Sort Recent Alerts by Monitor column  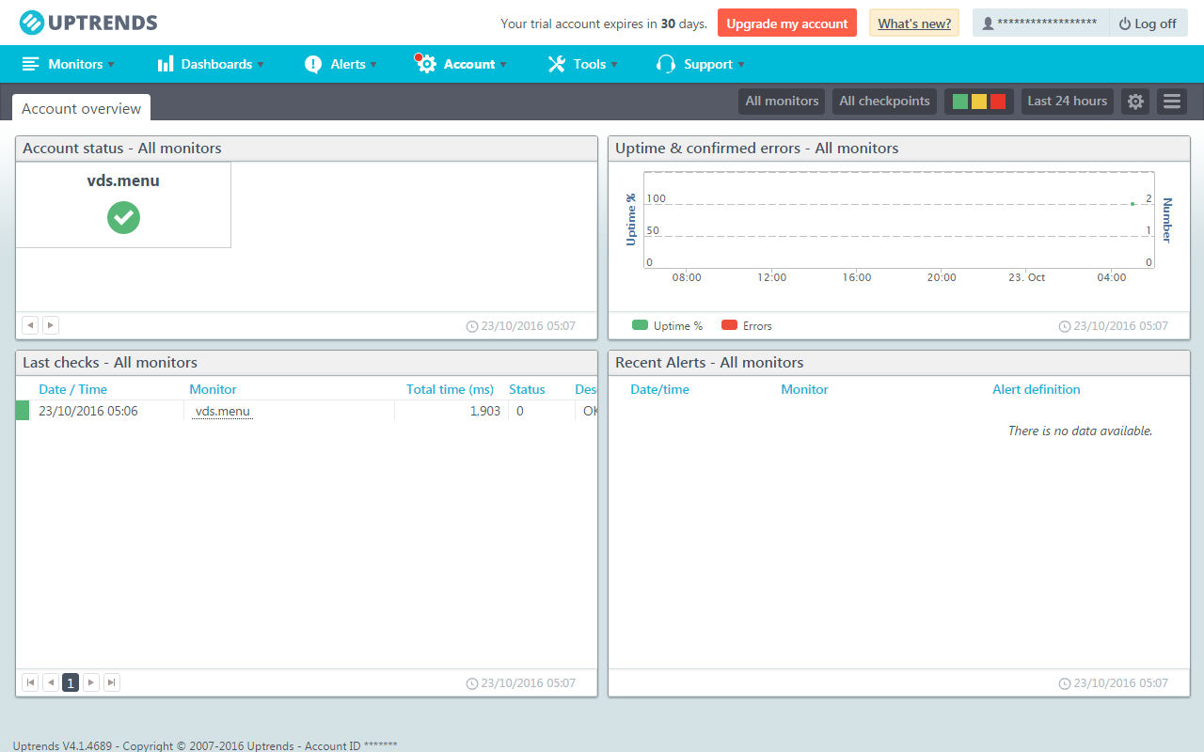(x=804, y=389)
